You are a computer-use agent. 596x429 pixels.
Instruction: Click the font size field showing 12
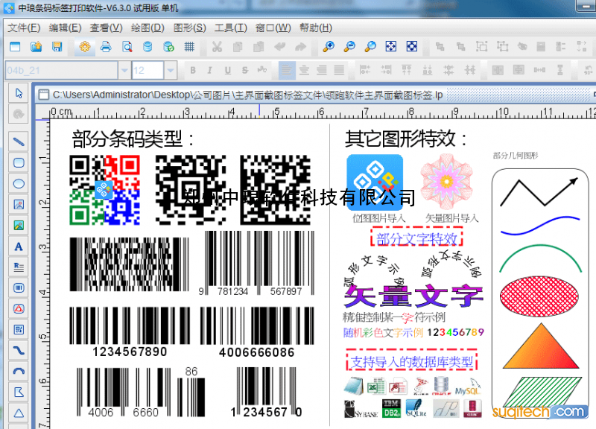[148, 70]
